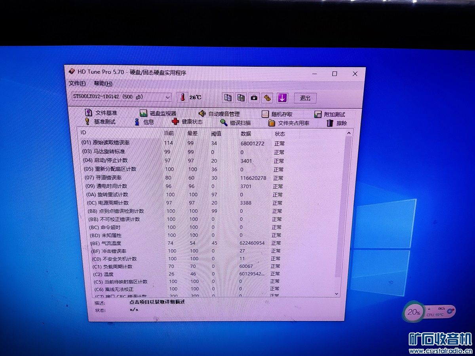The height and width of the screenshot is (356, 475).
Task: Click the camera screenshot icon
Action: (254, 98)
